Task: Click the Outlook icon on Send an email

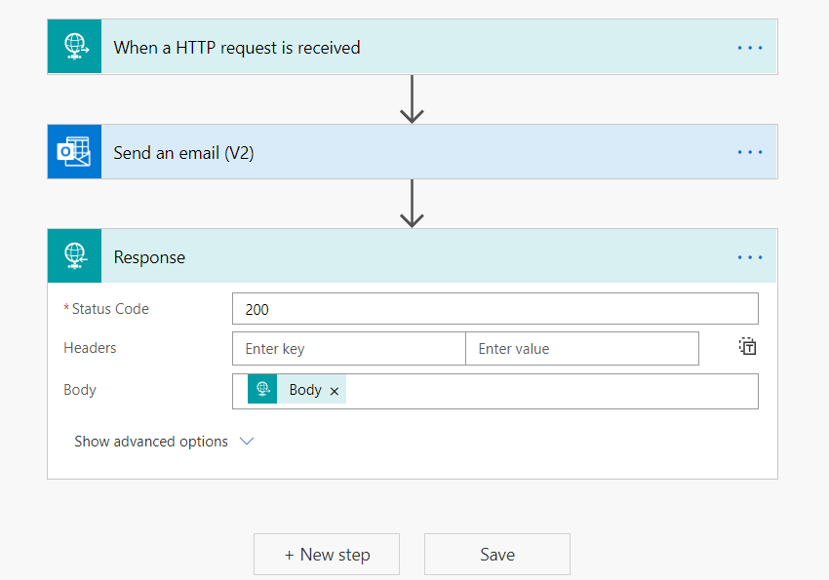Action: coord(74,152)
